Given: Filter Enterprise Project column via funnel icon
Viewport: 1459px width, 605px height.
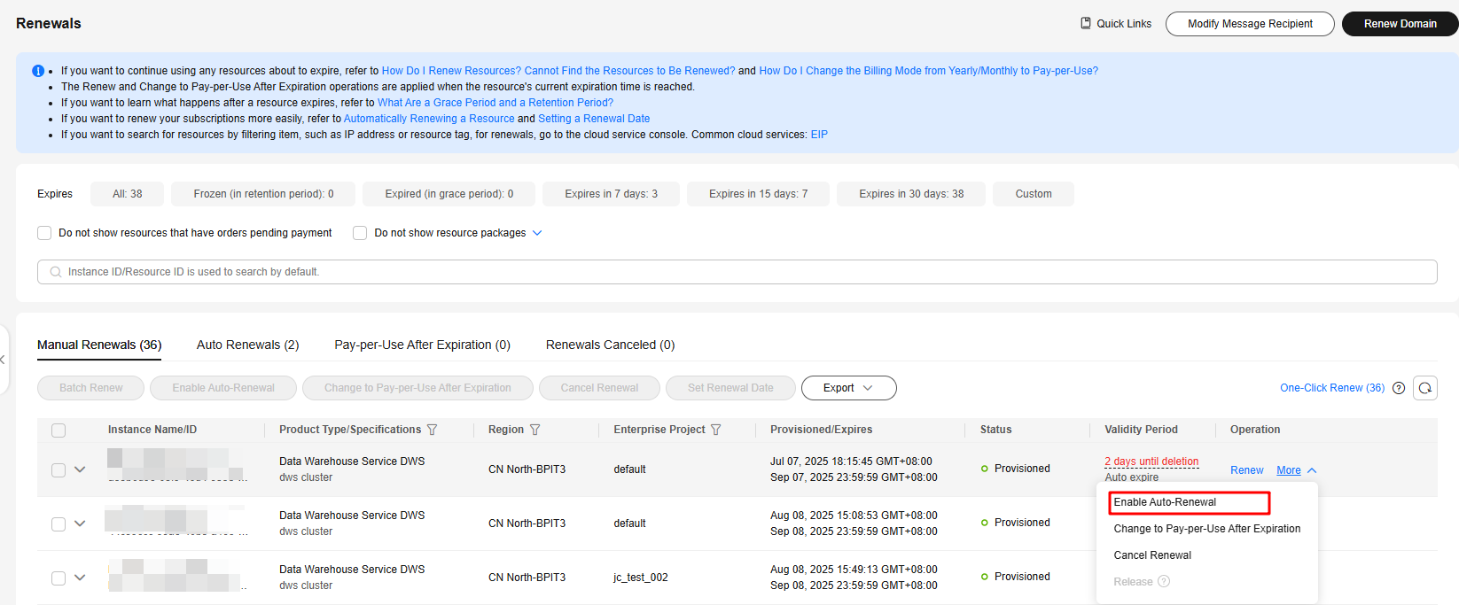Looking at the screenshot, I should click(x=716, y=430).
